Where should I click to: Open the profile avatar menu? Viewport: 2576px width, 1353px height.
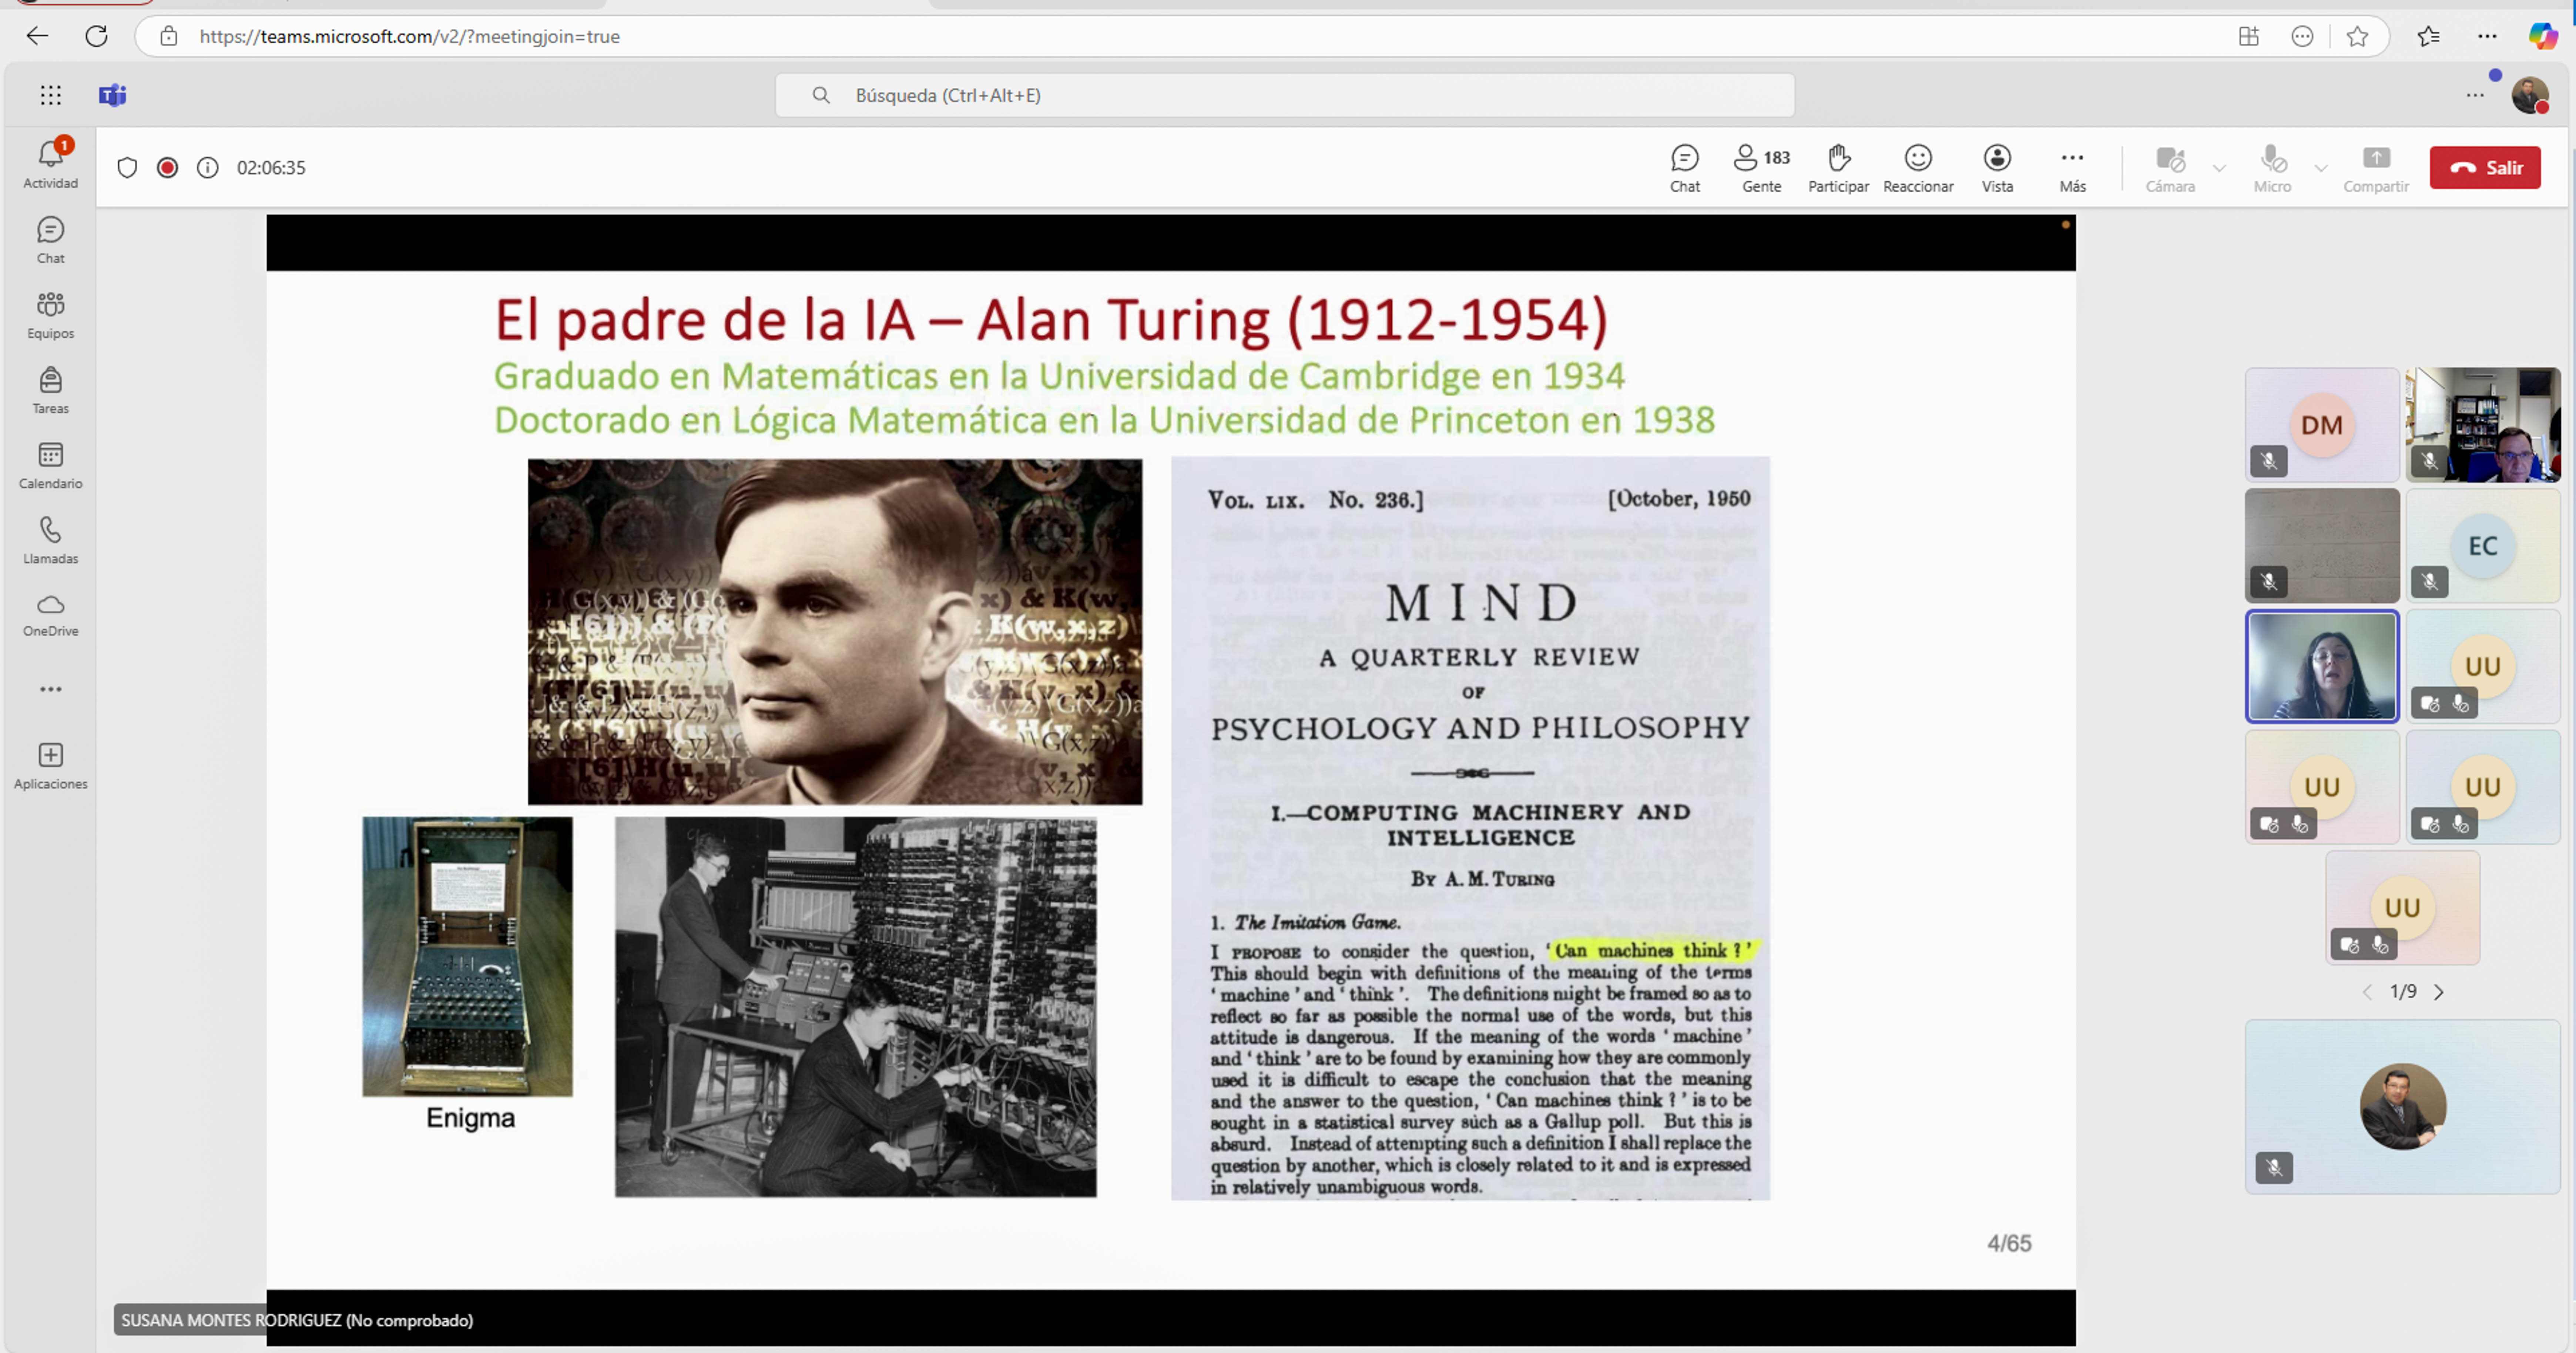point(2530,95)
